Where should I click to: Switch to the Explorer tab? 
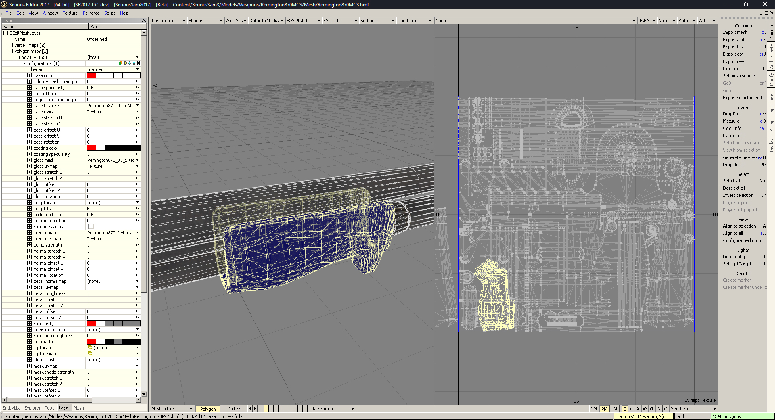coord(32,408)
